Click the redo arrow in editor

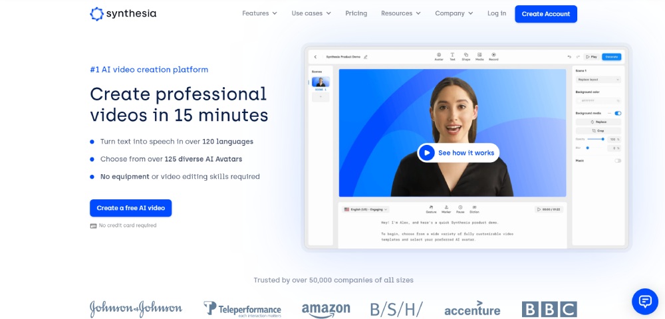pos(578,56)
